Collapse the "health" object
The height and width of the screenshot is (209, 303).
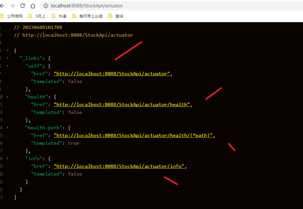click(7, 97)
